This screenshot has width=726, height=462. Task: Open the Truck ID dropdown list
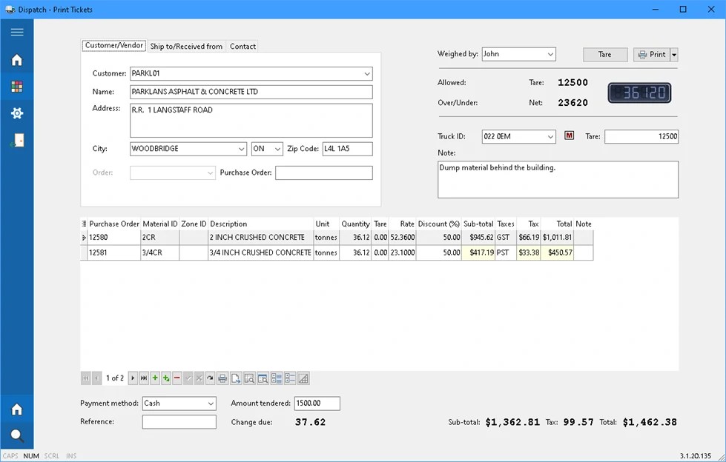tap(550, 136)
